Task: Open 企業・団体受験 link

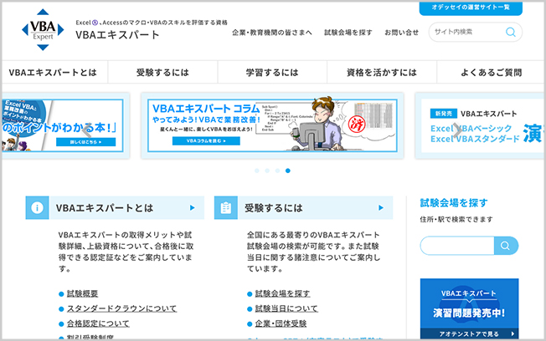Action: 281,323
